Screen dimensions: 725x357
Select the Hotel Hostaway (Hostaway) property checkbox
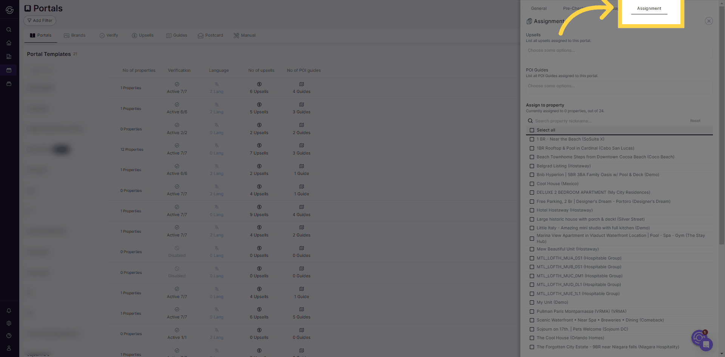click(532, 210)
